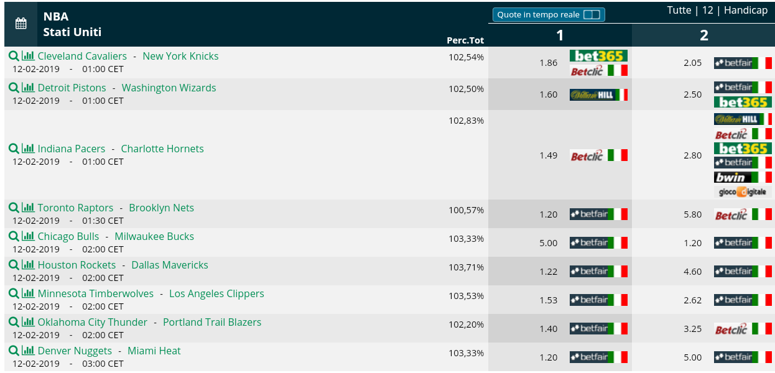The height and width of the screenshot is (373, 775).
Task: Toggle the Quote in tempo reale switch
Action: (592, 14)
